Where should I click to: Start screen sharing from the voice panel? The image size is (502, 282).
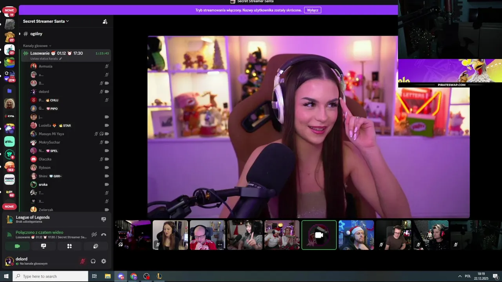(44, 246)
